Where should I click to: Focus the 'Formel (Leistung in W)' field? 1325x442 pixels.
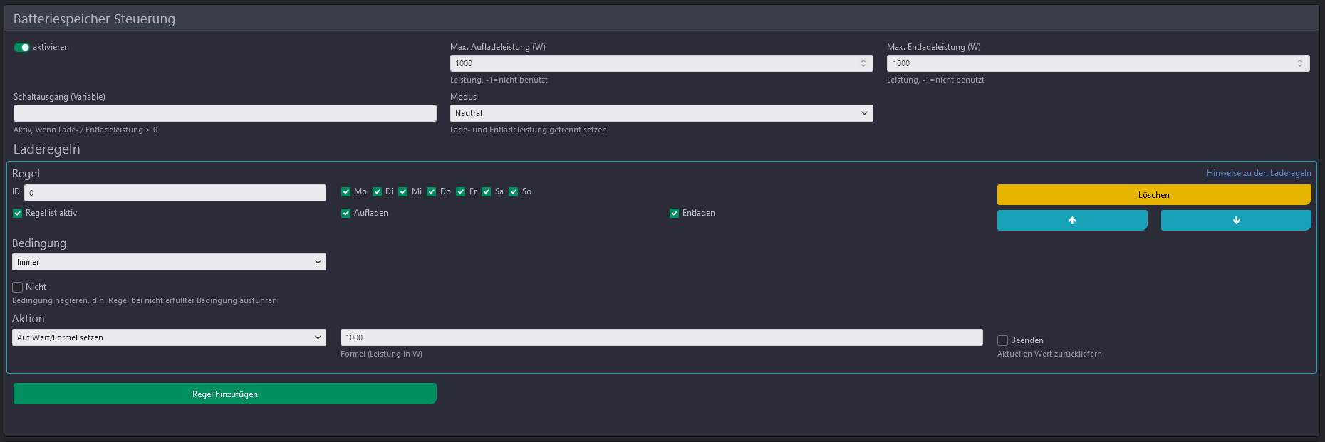click(x=661, y=337)
